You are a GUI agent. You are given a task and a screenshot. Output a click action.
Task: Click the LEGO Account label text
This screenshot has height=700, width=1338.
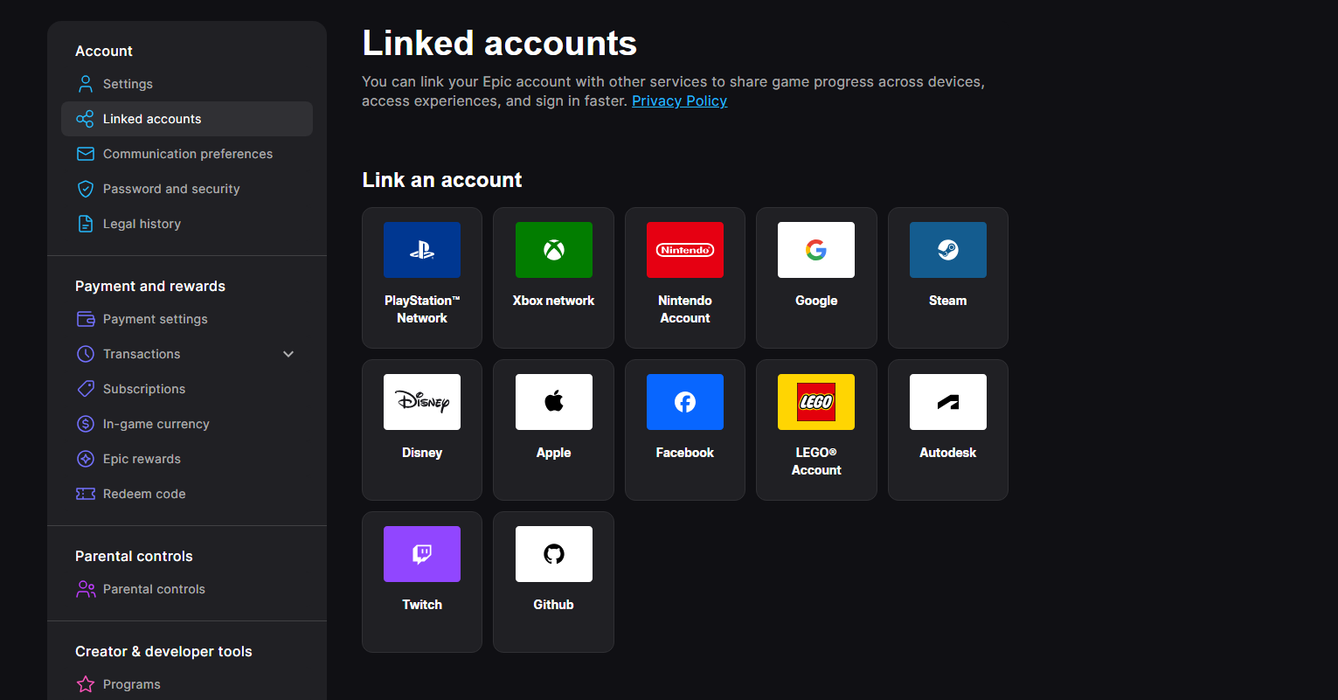tap(816, 461)
